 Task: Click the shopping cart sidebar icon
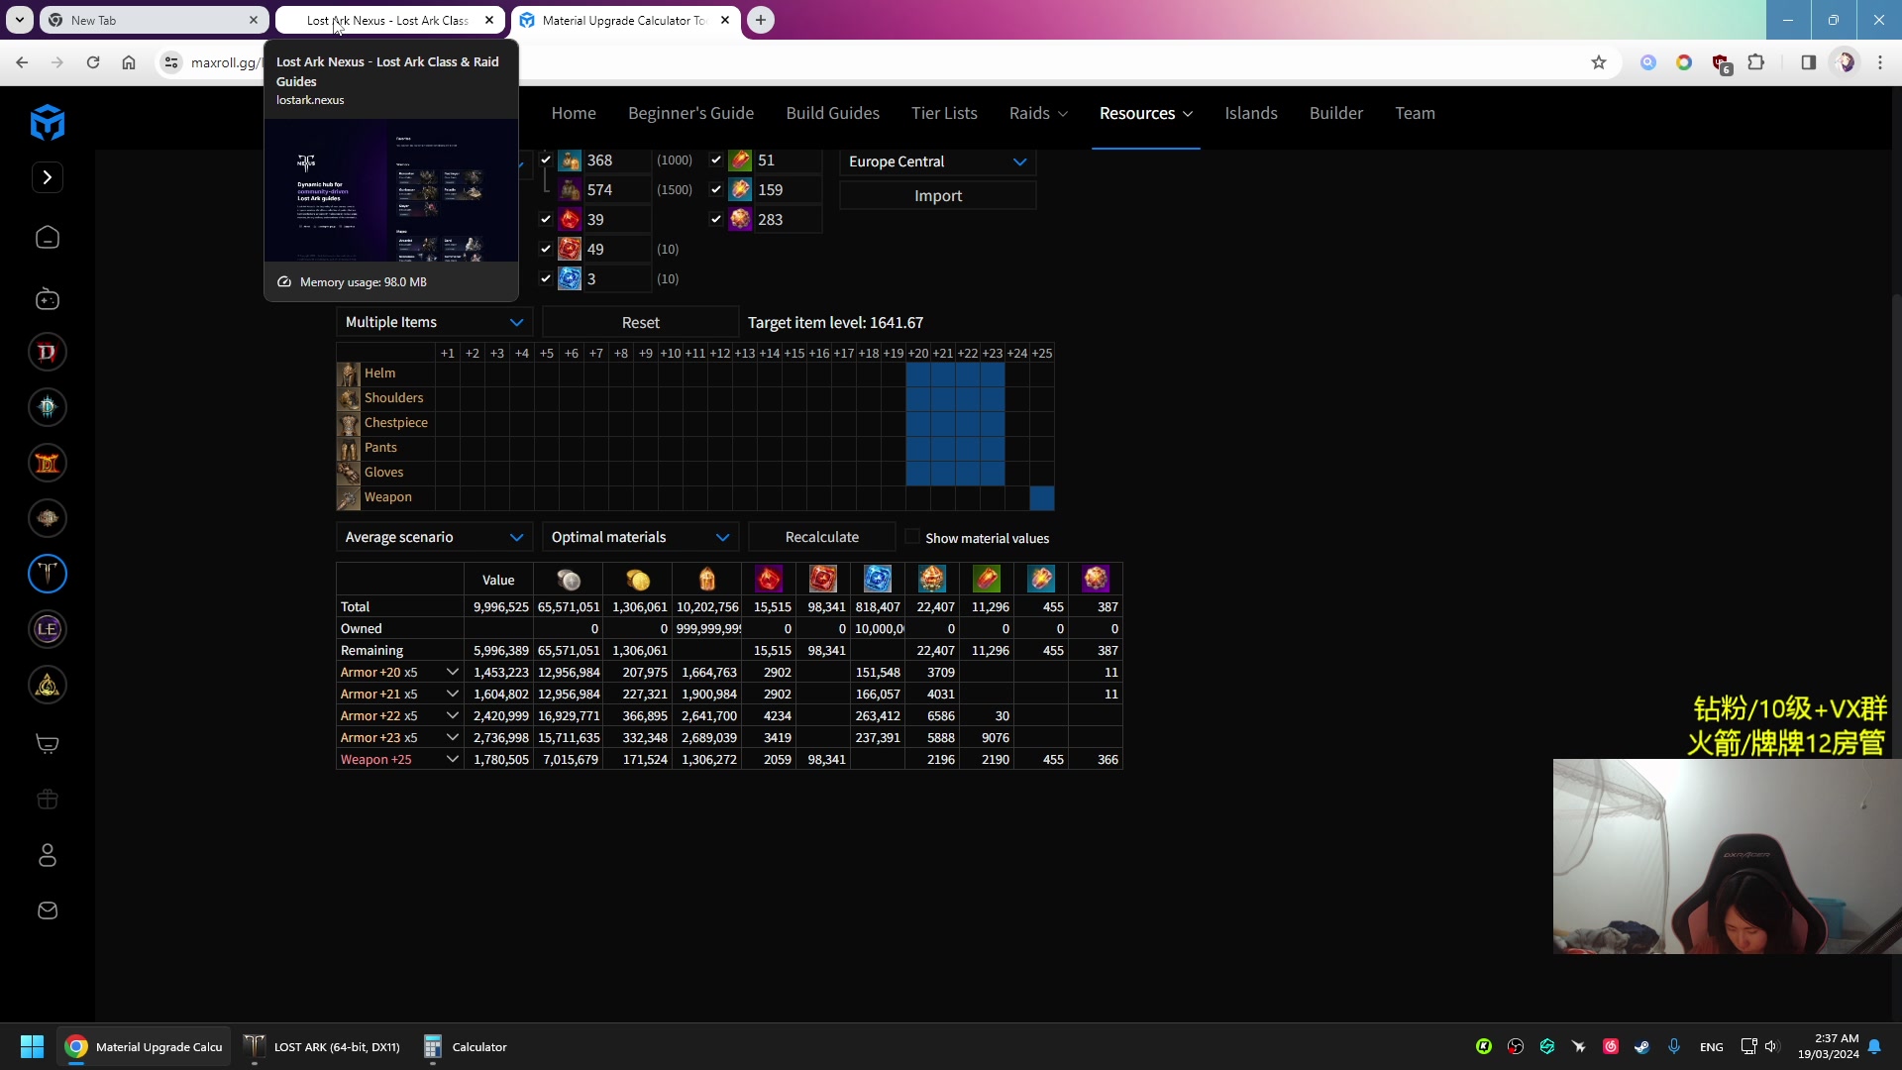47,743
